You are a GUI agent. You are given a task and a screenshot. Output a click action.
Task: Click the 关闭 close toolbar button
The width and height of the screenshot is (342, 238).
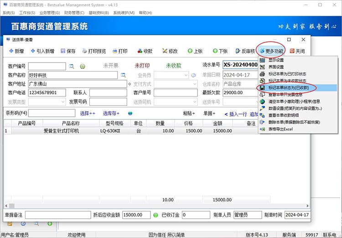pyautogui.click(x=297, y=51)
